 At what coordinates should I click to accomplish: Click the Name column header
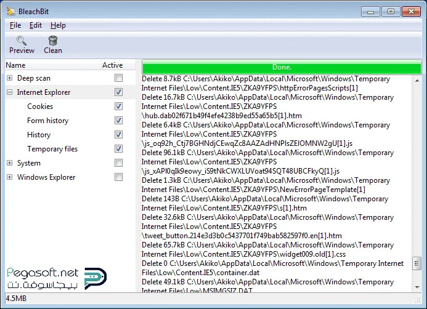53,65
